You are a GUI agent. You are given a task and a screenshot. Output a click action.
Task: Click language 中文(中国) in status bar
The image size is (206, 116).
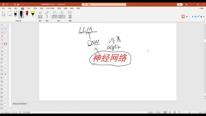(26, 112)
